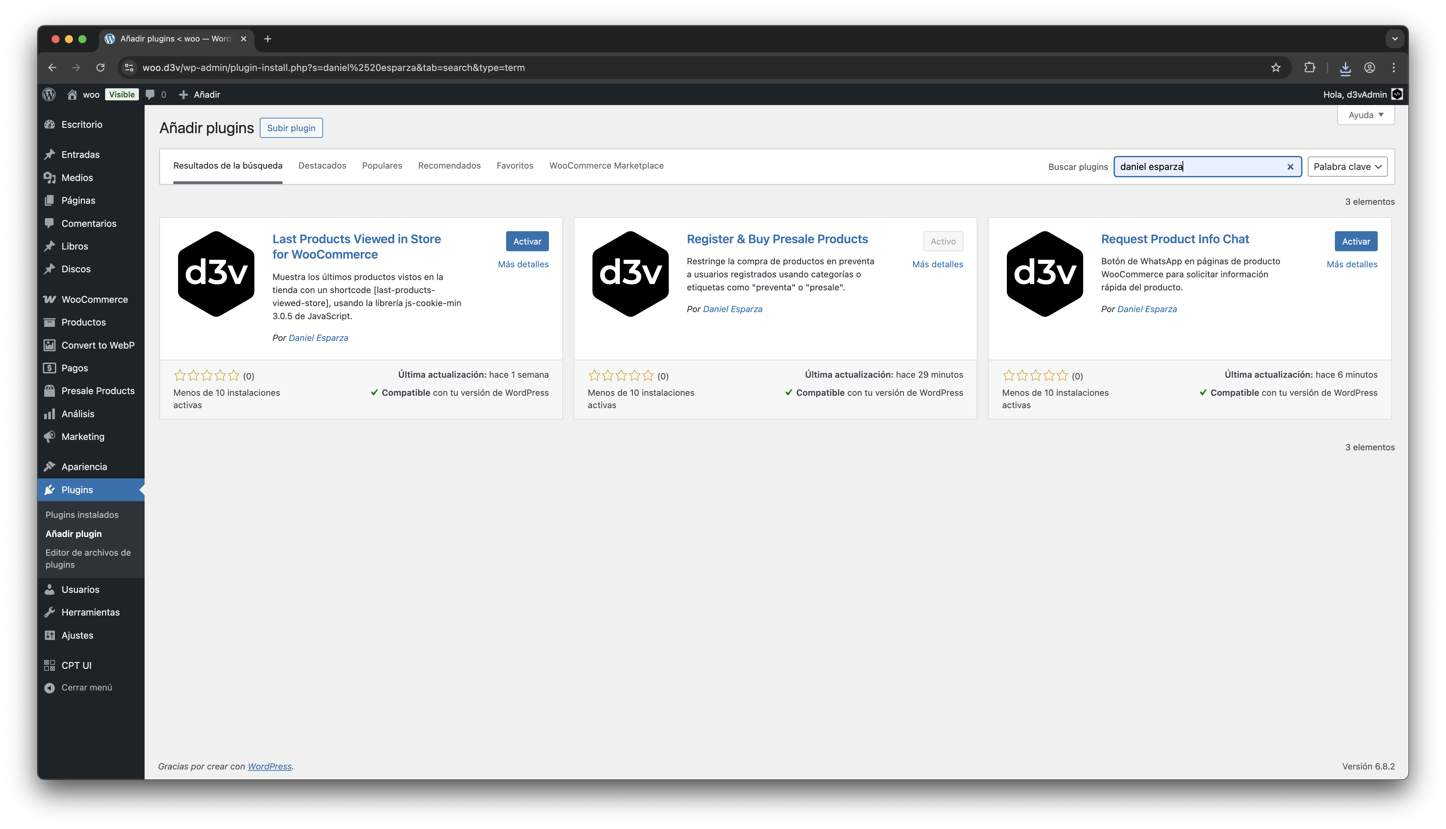
Task: Open Análisis chart icon in sidebar
Action: tap(50, 414)
